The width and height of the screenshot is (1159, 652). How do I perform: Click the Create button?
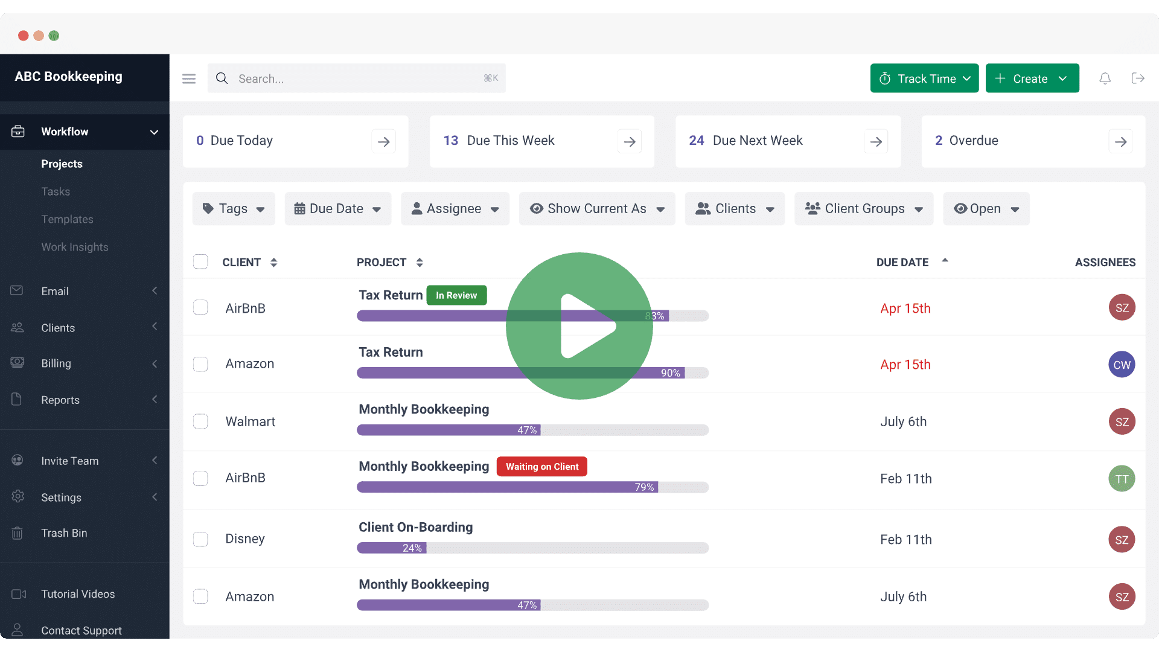click(1032, 78)
